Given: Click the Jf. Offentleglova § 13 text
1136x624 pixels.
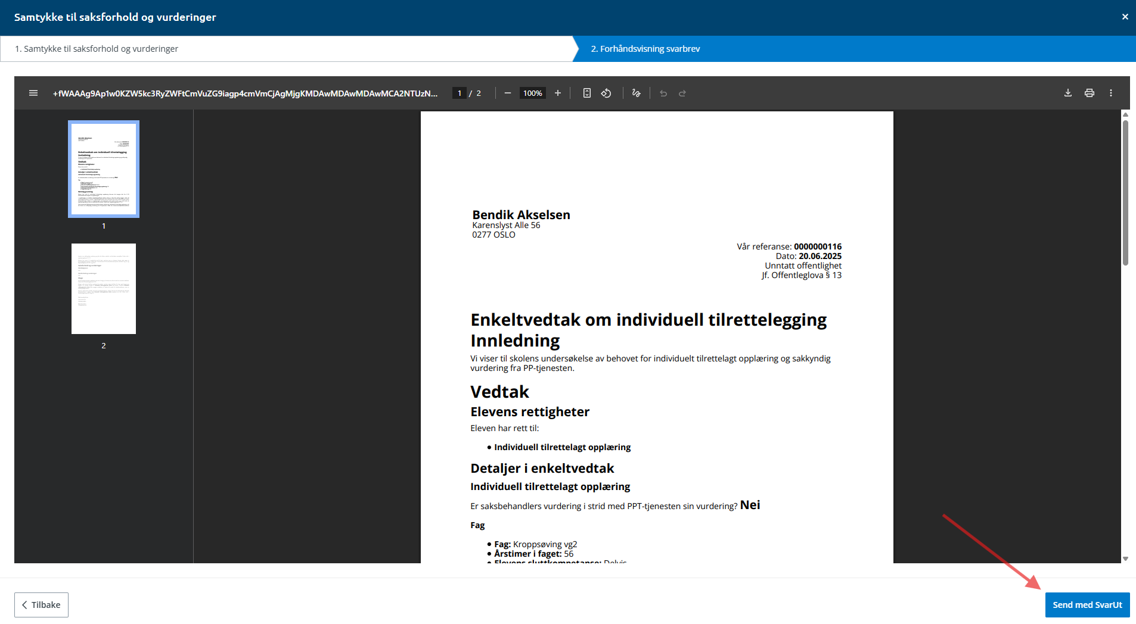Looking at the screenshot, I should (x=801, y=275).
